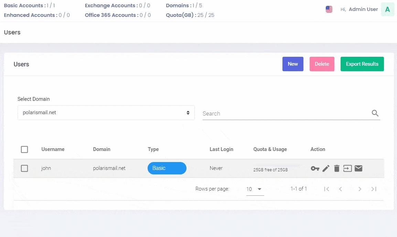Toggle the select-all checkbox in the table header
This screenshot has width=397, height=237.
[24, 149]
